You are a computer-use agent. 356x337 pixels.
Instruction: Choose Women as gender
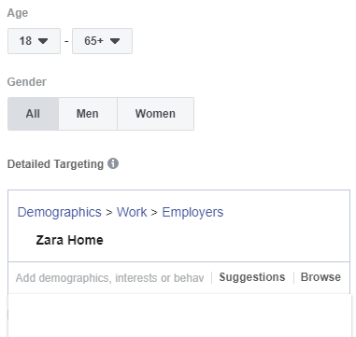tap(155, 114)
